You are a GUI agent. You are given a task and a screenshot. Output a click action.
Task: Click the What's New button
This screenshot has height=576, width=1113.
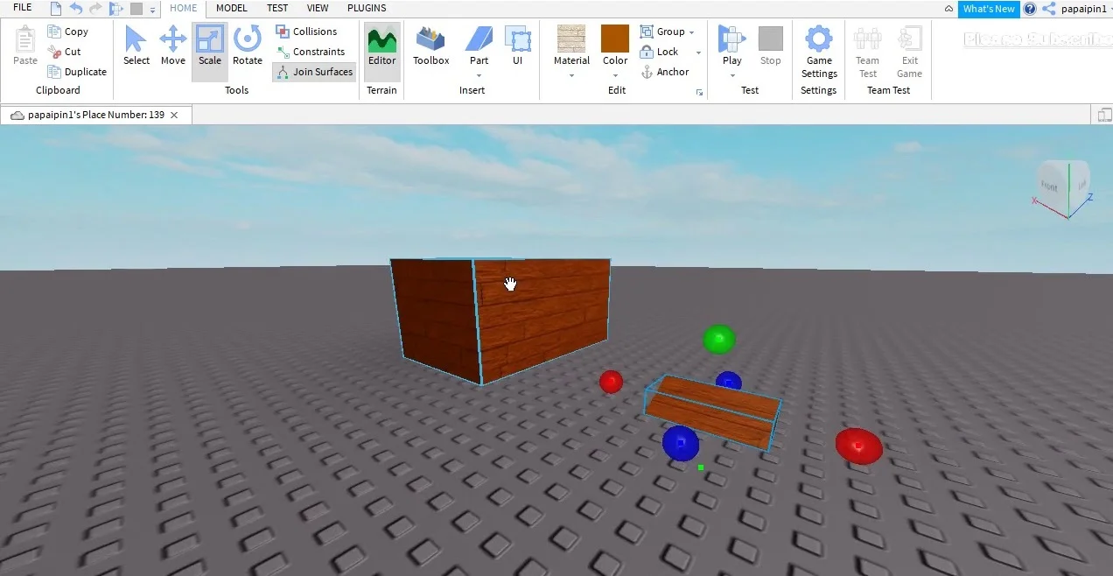tap(989, 9)
